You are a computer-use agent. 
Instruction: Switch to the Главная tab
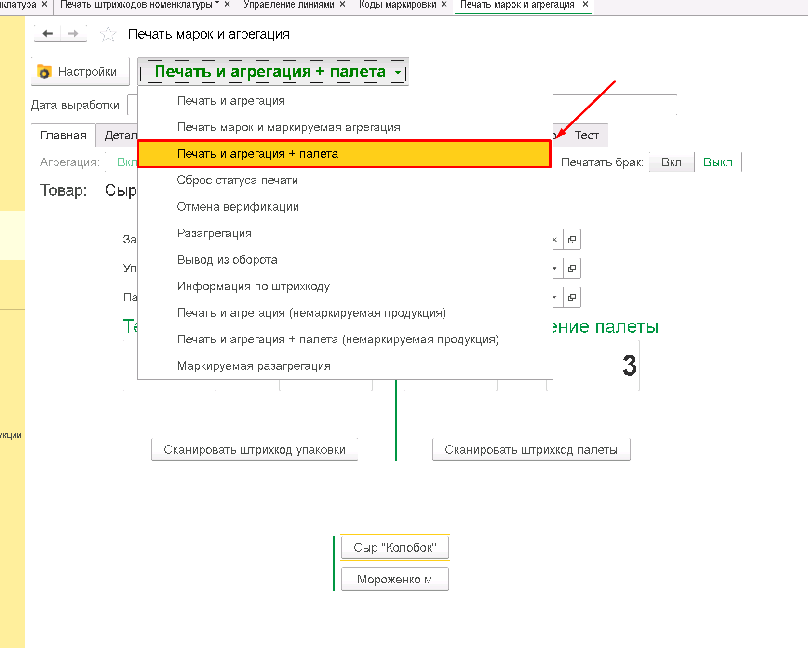(x=63, y=135)
